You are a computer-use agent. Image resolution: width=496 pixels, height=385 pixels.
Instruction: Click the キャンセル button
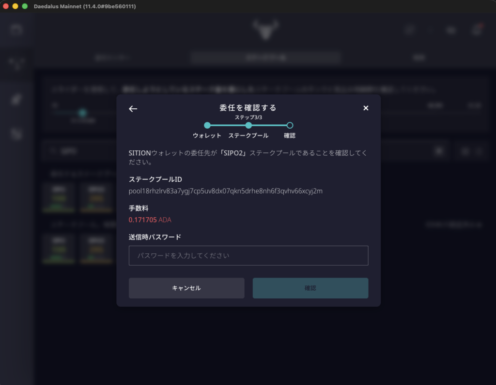point(186,288)
